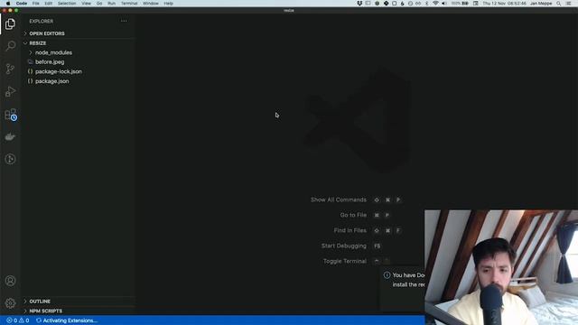The height and width of the screenshot is (325, 578).
Task: Open the Help menu
Action: coord(169,4)
